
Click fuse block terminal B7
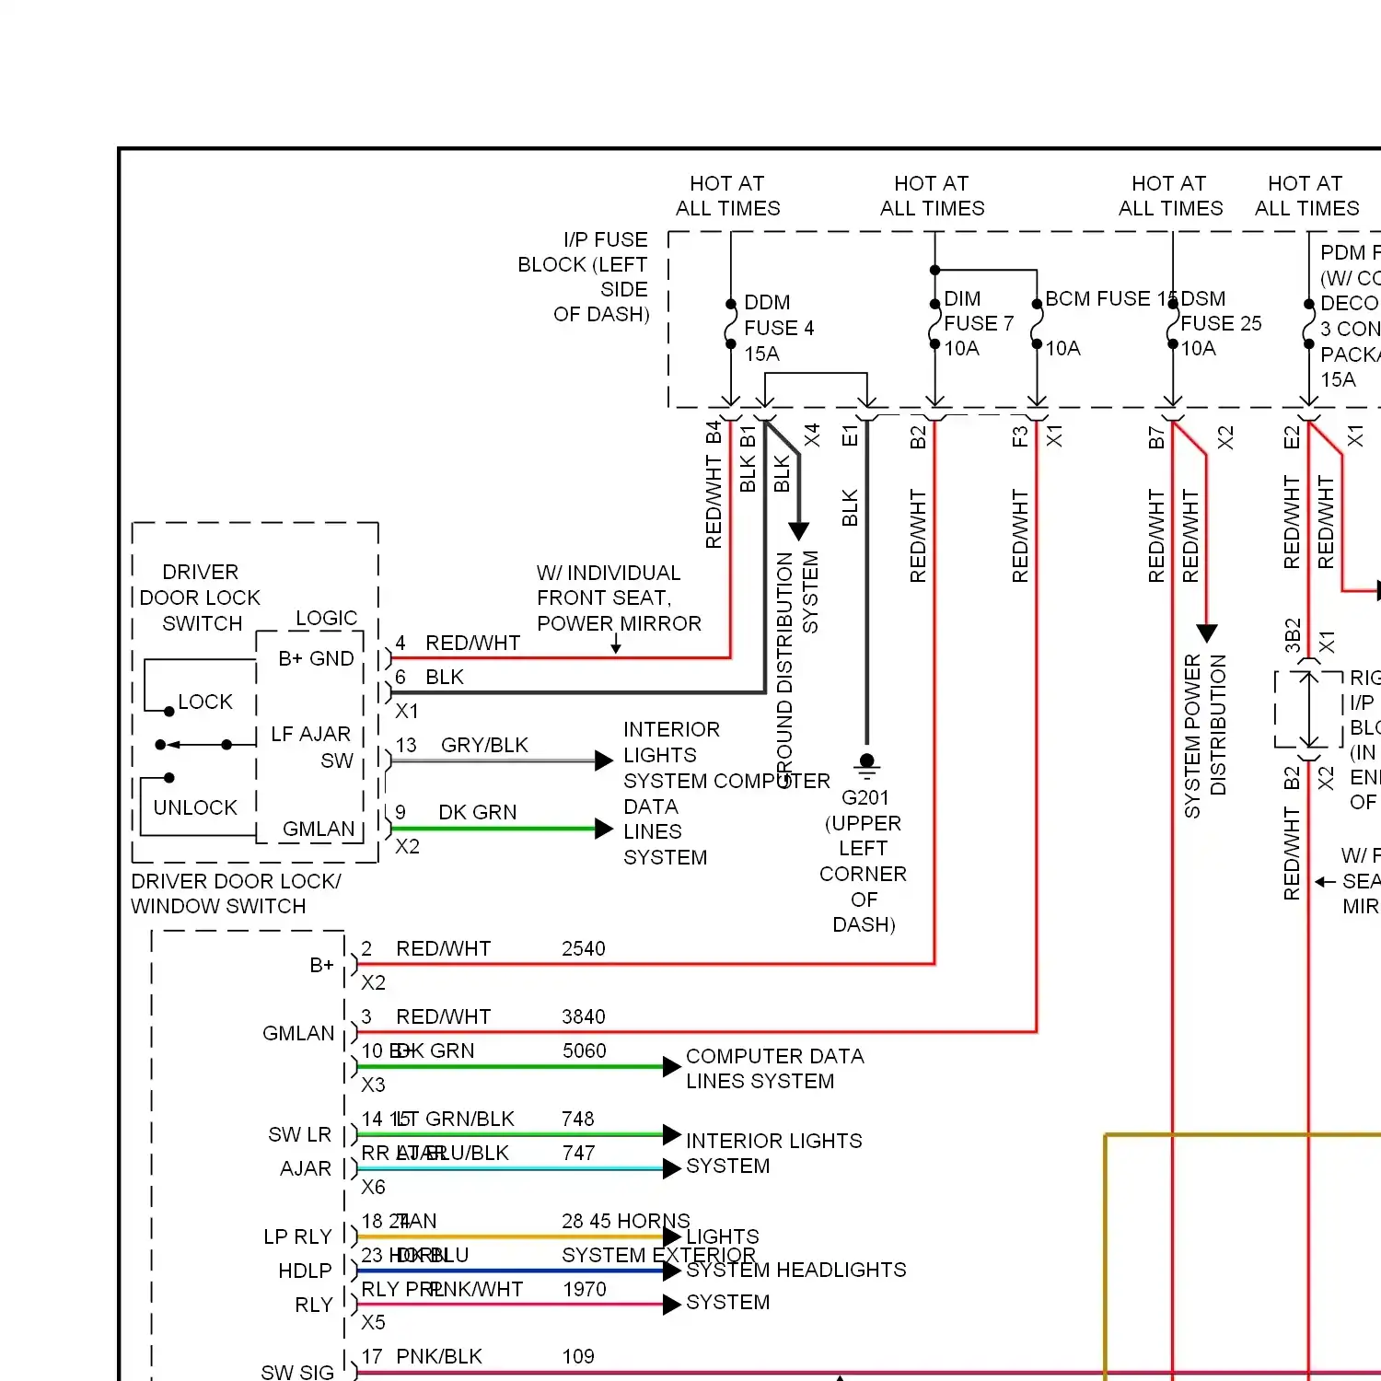tap(1156, 437)
